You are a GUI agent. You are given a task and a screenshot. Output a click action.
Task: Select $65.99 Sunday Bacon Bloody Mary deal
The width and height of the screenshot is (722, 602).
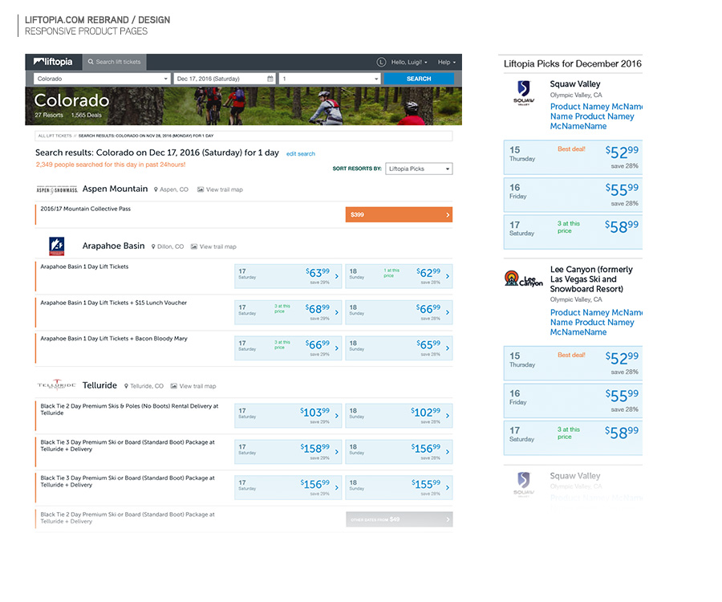click(x=399, y=348)
